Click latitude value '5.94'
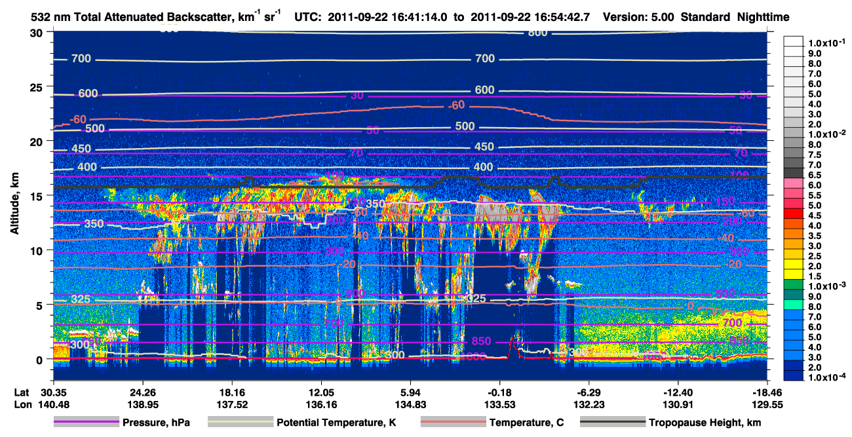The width and height of the screenshot is (852, 437). coord(410,392)
